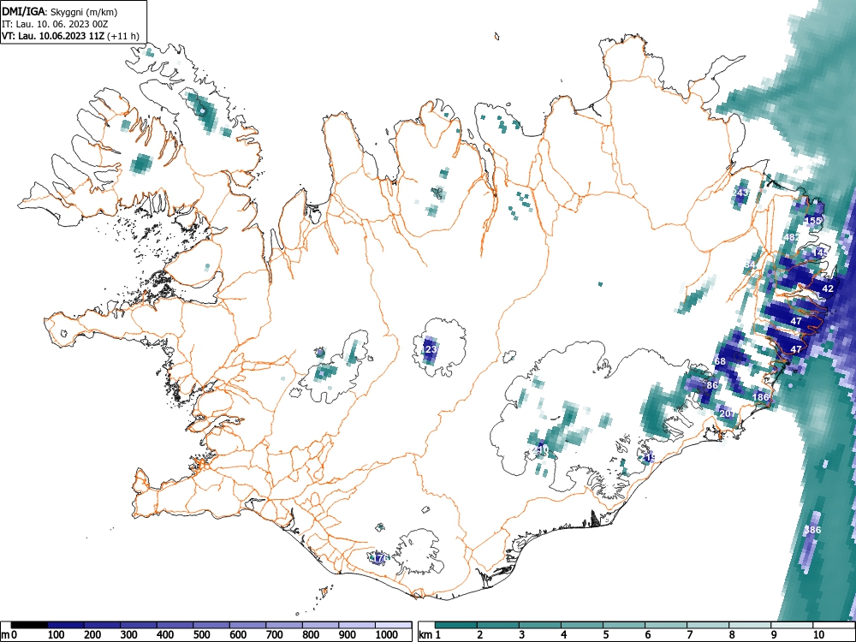
Task: Click the "km 1" label starting the kilometer legend
Action: click(431, 635)
